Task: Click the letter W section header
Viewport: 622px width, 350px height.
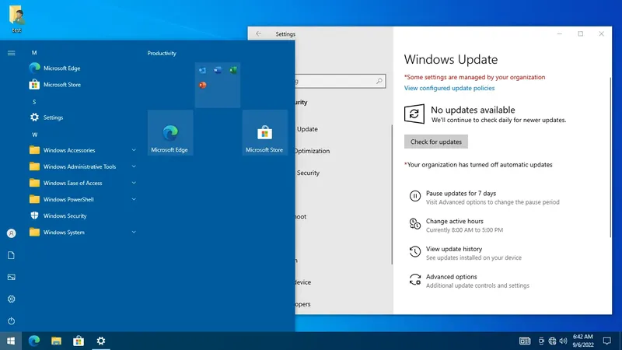Action: pos(34,135)
